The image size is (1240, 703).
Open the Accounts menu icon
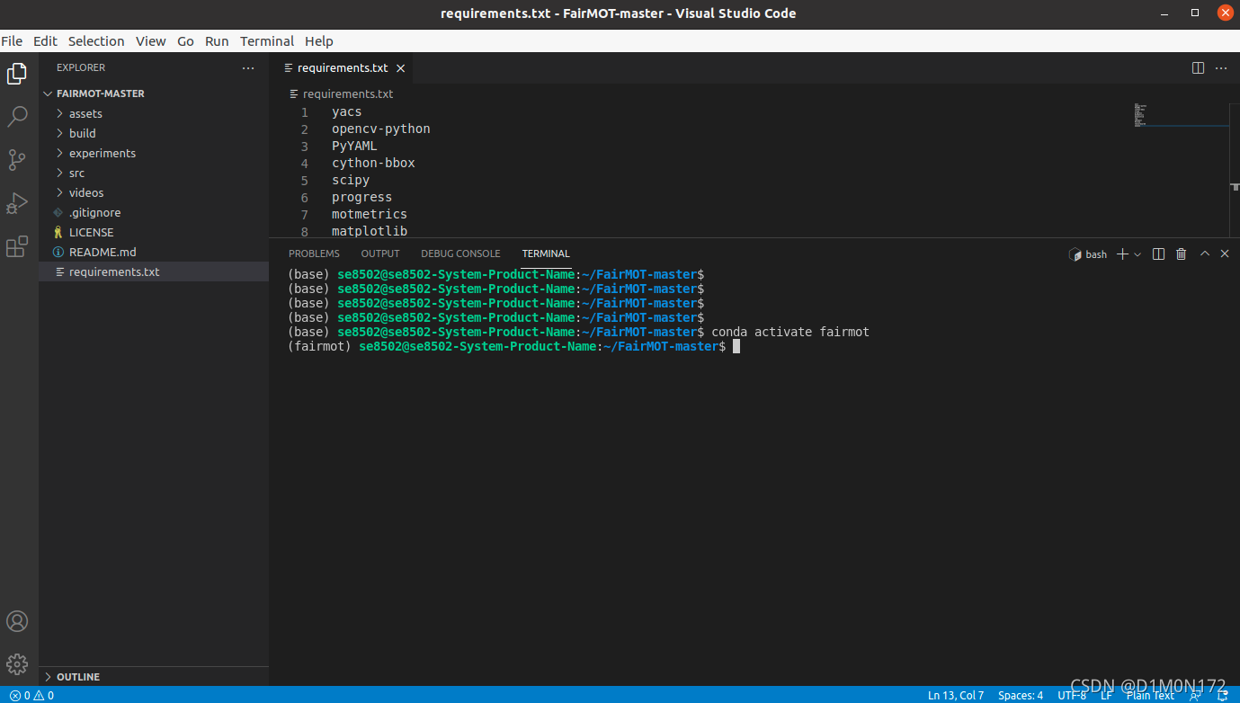pos(17,621)
